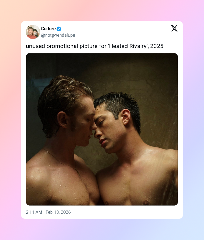This screenshot has height=240, width=204.
Task: Open the Culture account profile avatar
Action: click(x=33, y=32)
